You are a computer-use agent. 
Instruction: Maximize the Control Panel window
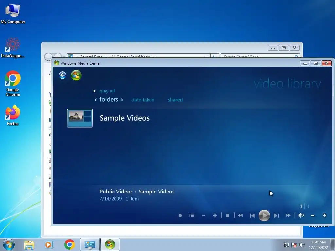pyautogui.click(x=284, y=48)
